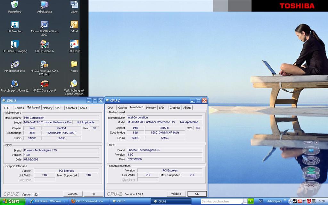Click Validate in left CPU-Z window

73,194
